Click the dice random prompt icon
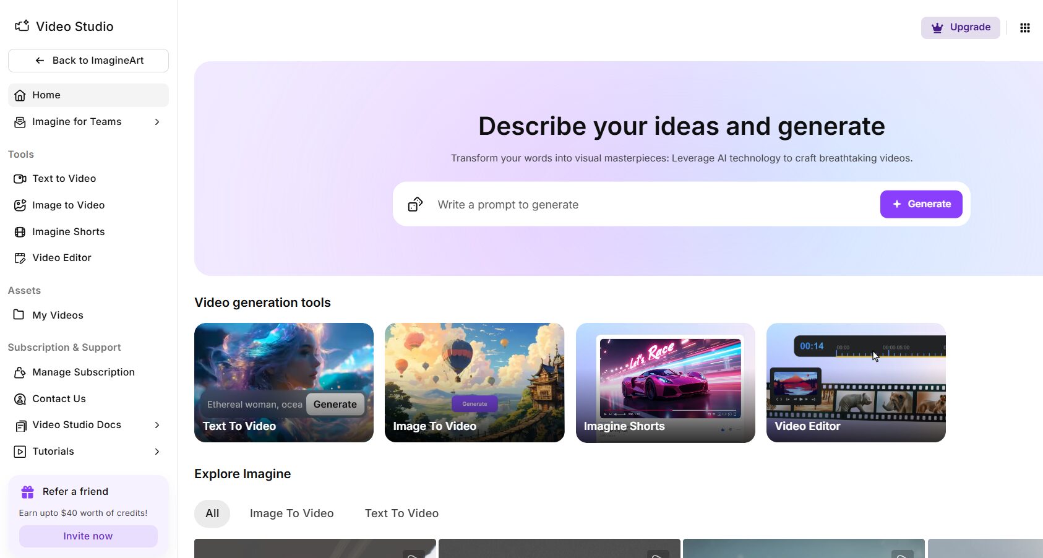1043x558 pixels. click(x=415, y=204)
